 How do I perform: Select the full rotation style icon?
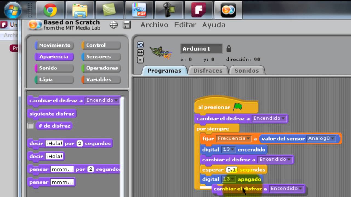click(x=140, y=45)
